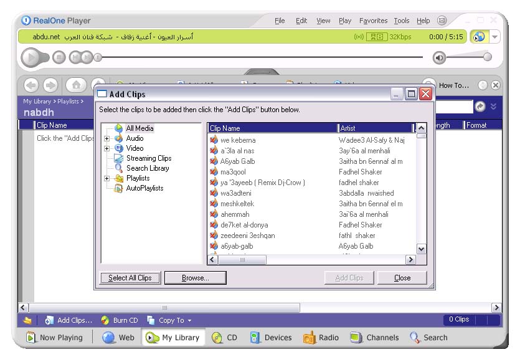
Task: Sort by the dialog's Clip Name column header
Action: tap(273, 128)
